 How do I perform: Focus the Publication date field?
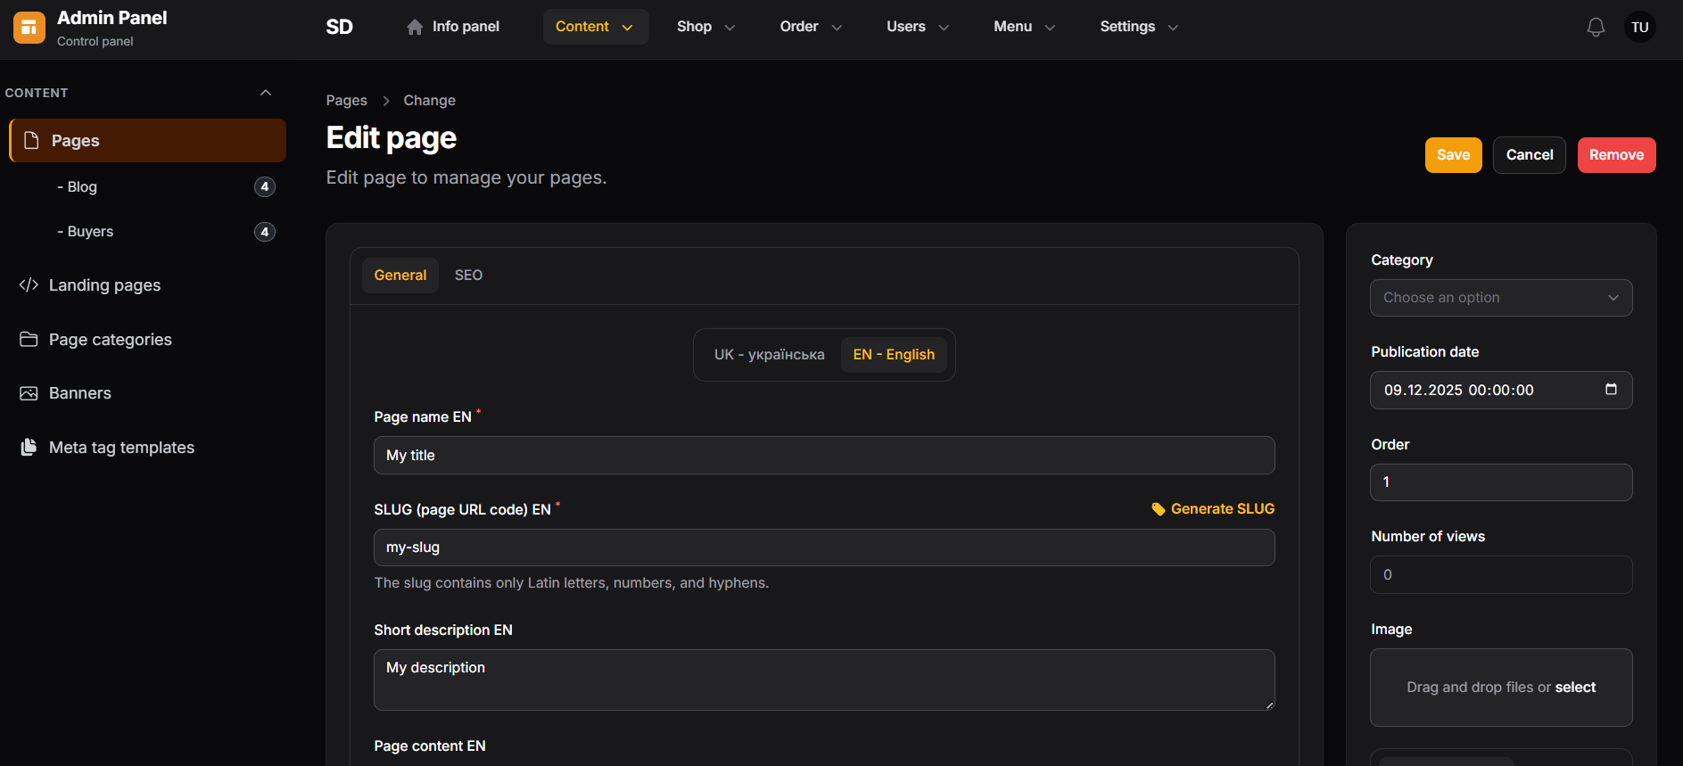click(1501, 391)
